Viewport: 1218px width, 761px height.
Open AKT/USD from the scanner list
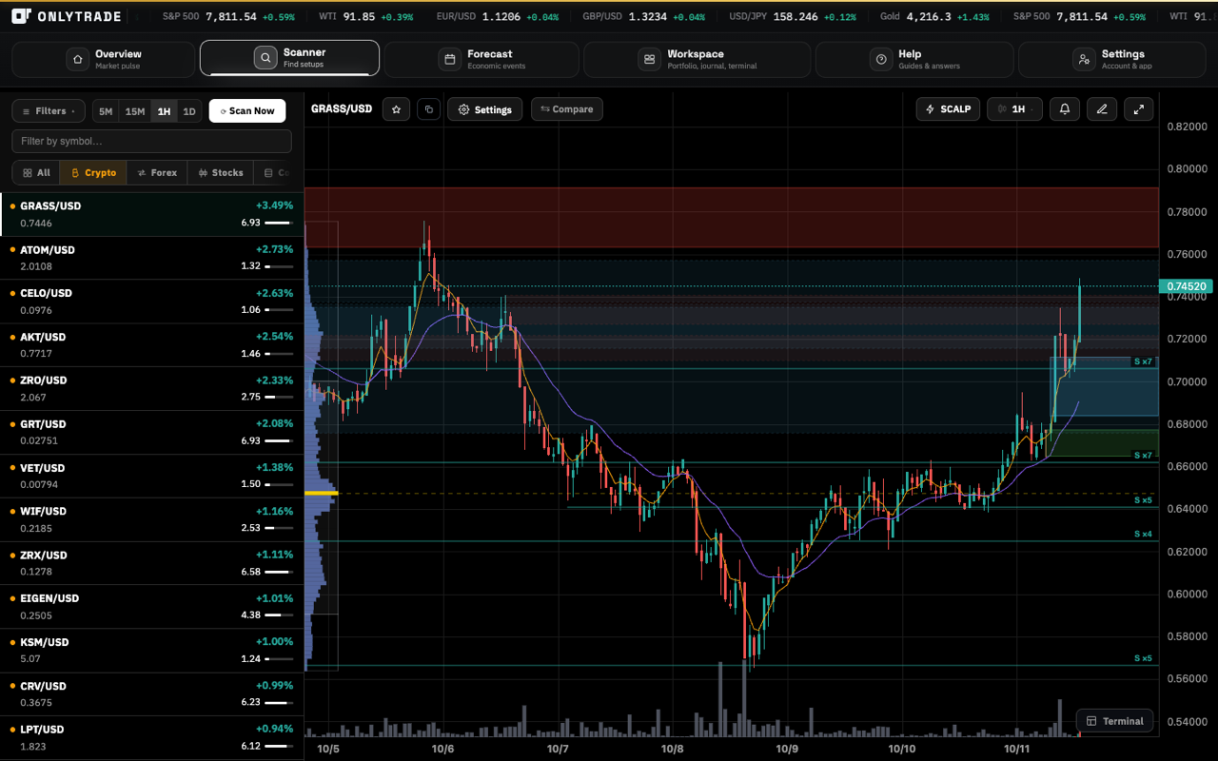[x=152, y=345]
